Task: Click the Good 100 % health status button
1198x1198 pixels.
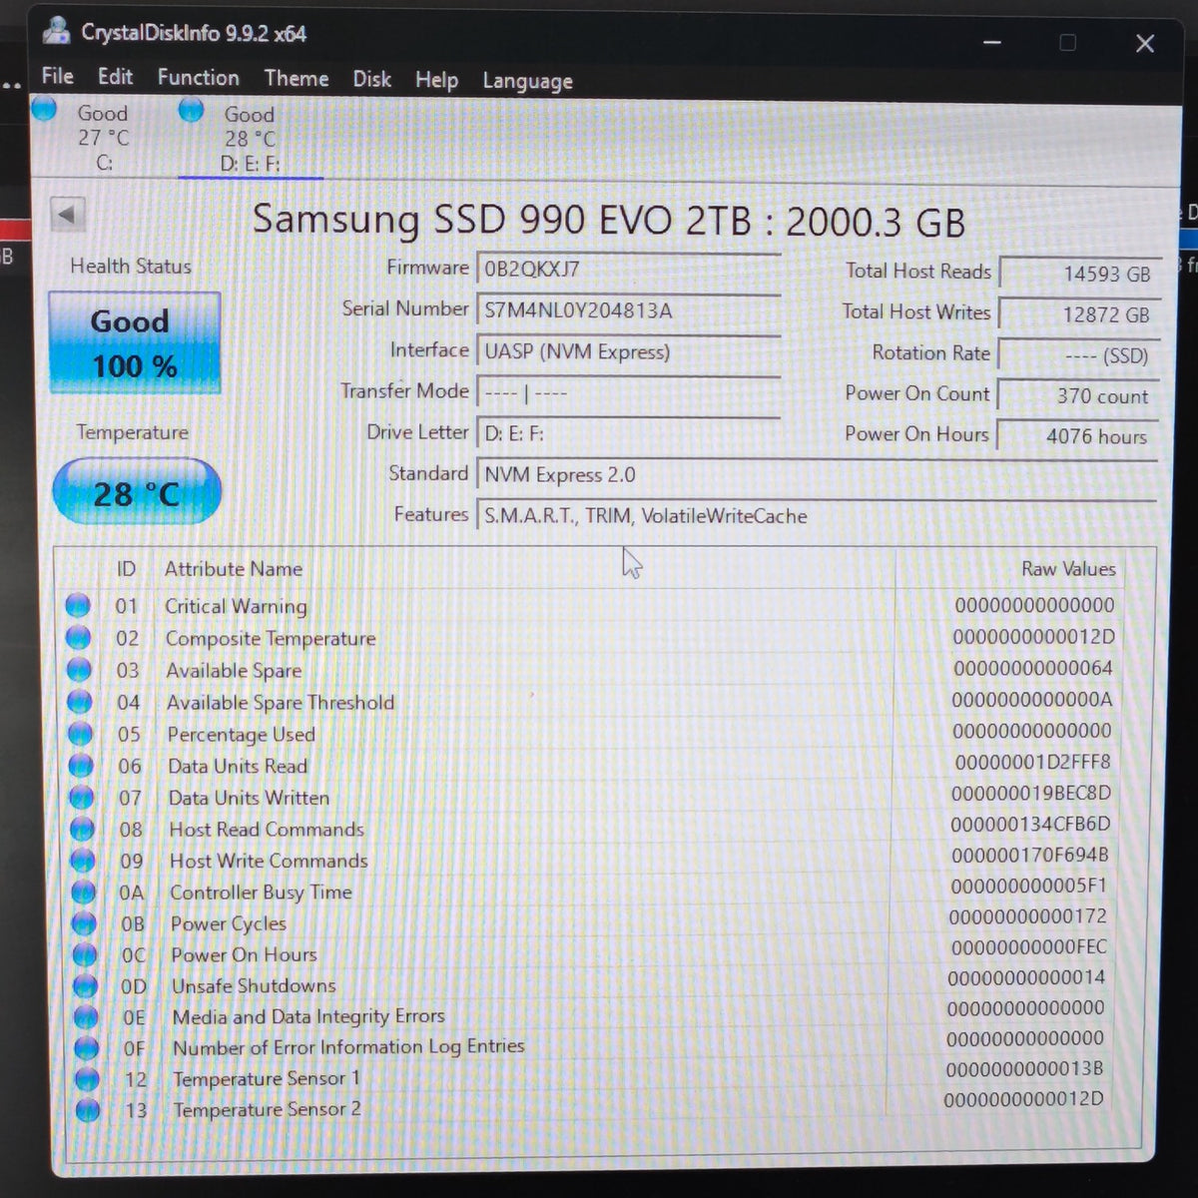Action: 134,342
